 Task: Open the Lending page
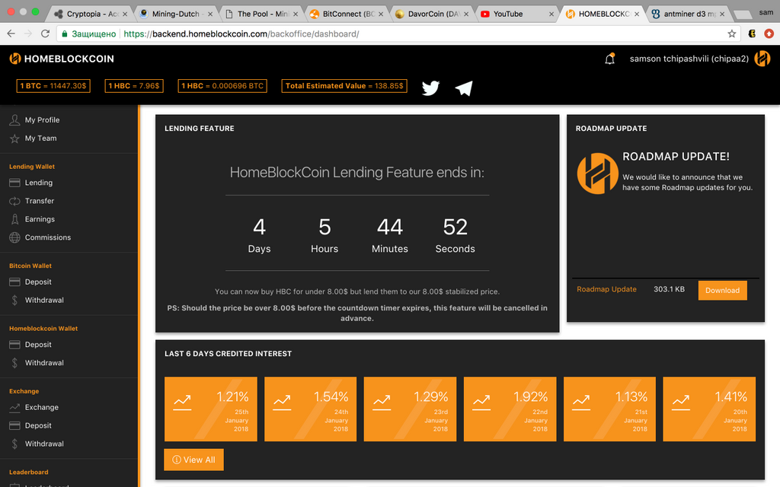(x=39, y=183)
